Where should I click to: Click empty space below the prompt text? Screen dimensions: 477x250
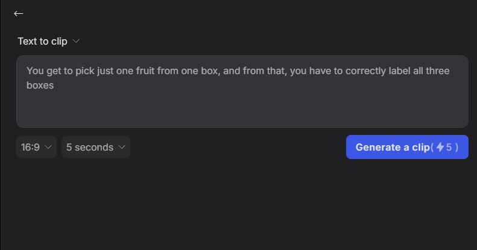pyautogui.click(x=241, y=111)
